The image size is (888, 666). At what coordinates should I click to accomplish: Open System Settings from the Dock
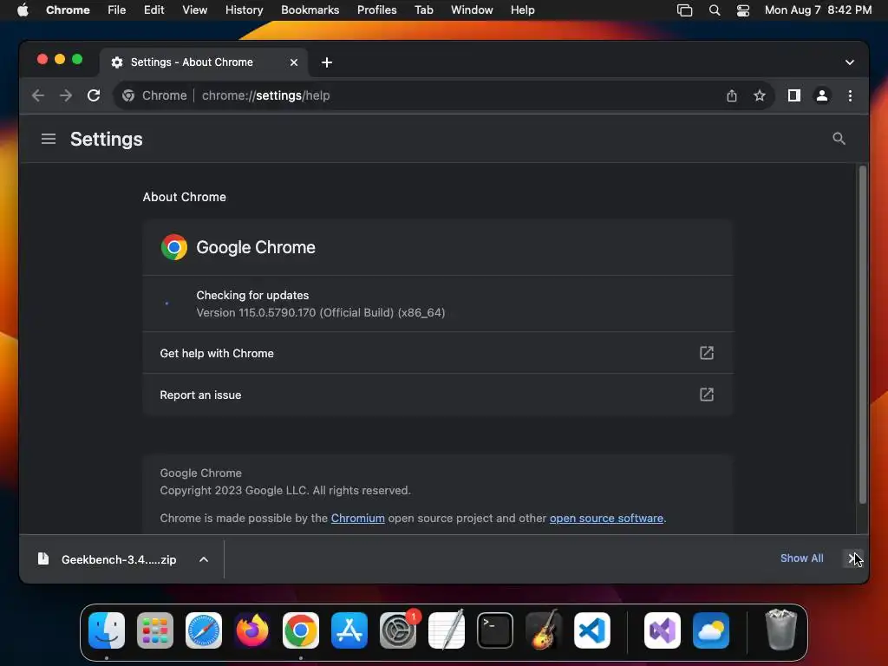(398, 630)
